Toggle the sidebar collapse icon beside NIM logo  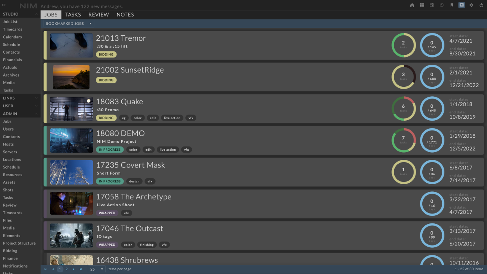pyautogui.click(x=5, y=5)
